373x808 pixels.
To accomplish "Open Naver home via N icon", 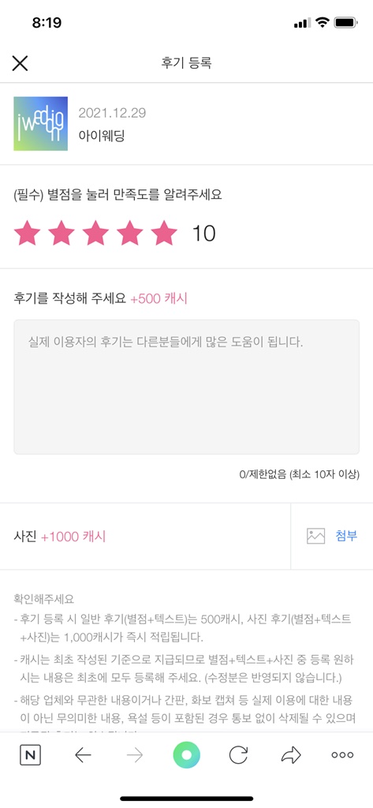I will pyautogui.click(x=31, y=755).
